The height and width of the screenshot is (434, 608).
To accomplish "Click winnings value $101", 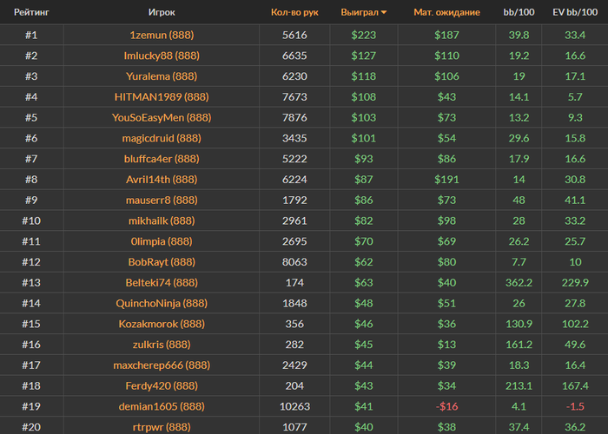I will tap(364, 138).
